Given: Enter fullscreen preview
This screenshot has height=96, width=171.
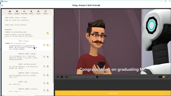Looking at the screenshot, I should 168,77.
